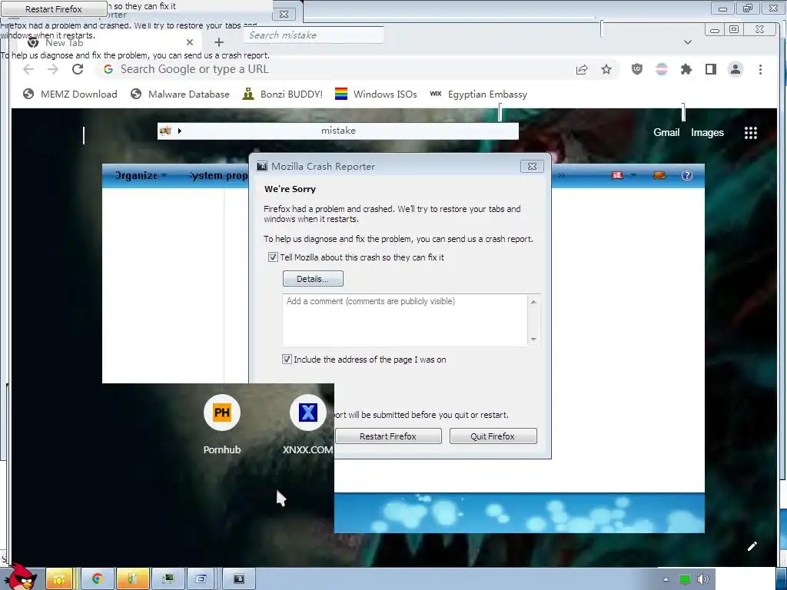787x590 pixels.
Task: Click the Search Google or type a URL bar
Action: tap(334, 69)
